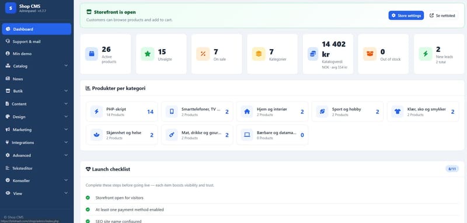467x223 pixels.
Task: Click the t-shirt Klær category icon
Action: tap(398, 111)
